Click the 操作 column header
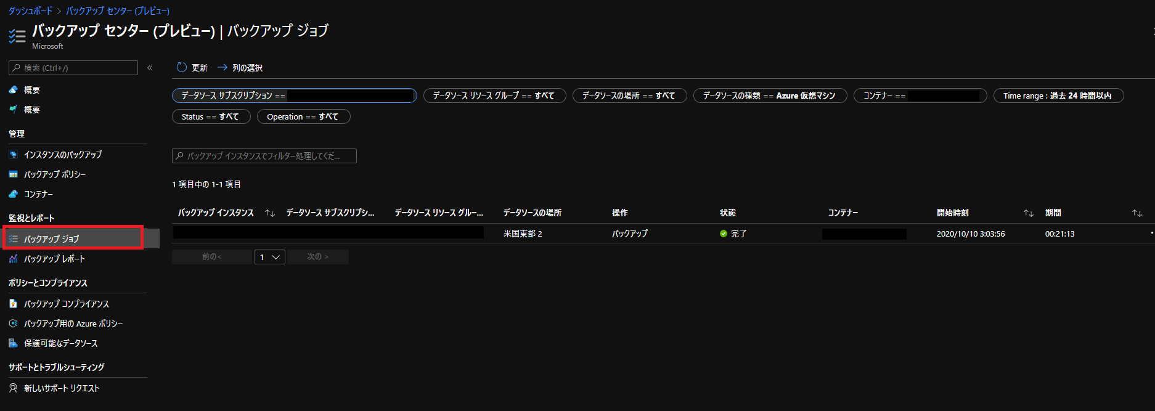 (620, 213)
